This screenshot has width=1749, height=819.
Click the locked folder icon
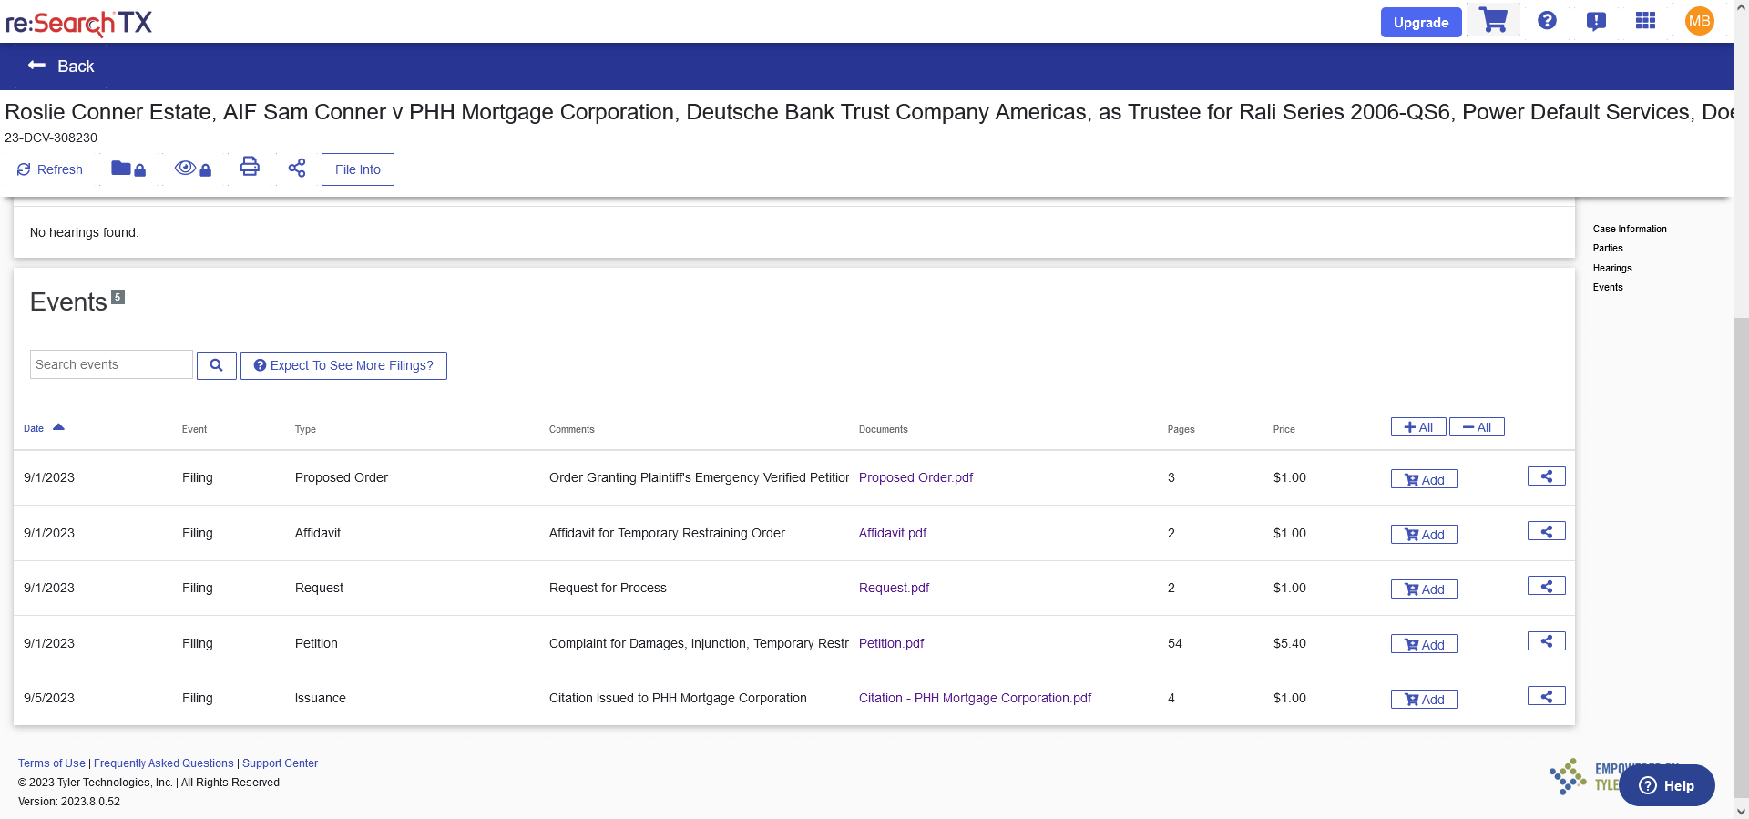click(x=128, y=169)
